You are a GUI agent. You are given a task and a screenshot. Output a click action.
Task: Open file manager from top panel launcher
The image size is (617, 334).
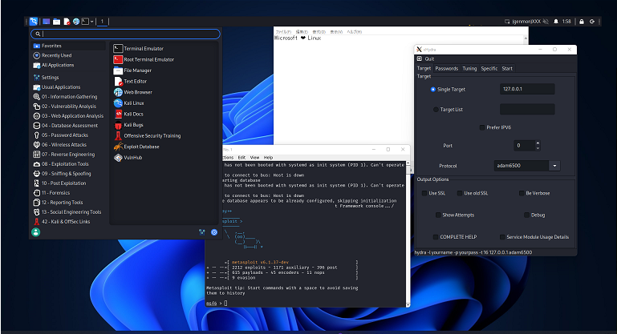pyautogui.click(x=57, y=22)
